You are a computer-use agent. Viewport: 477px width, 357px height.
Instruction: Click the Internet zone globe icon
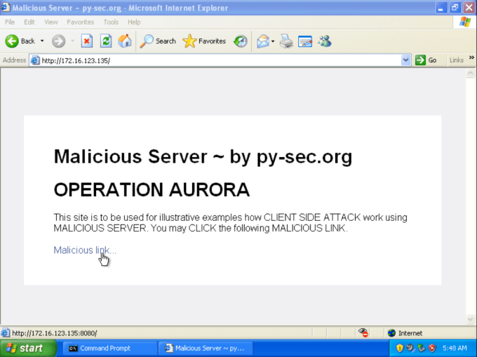click(391, 333)
